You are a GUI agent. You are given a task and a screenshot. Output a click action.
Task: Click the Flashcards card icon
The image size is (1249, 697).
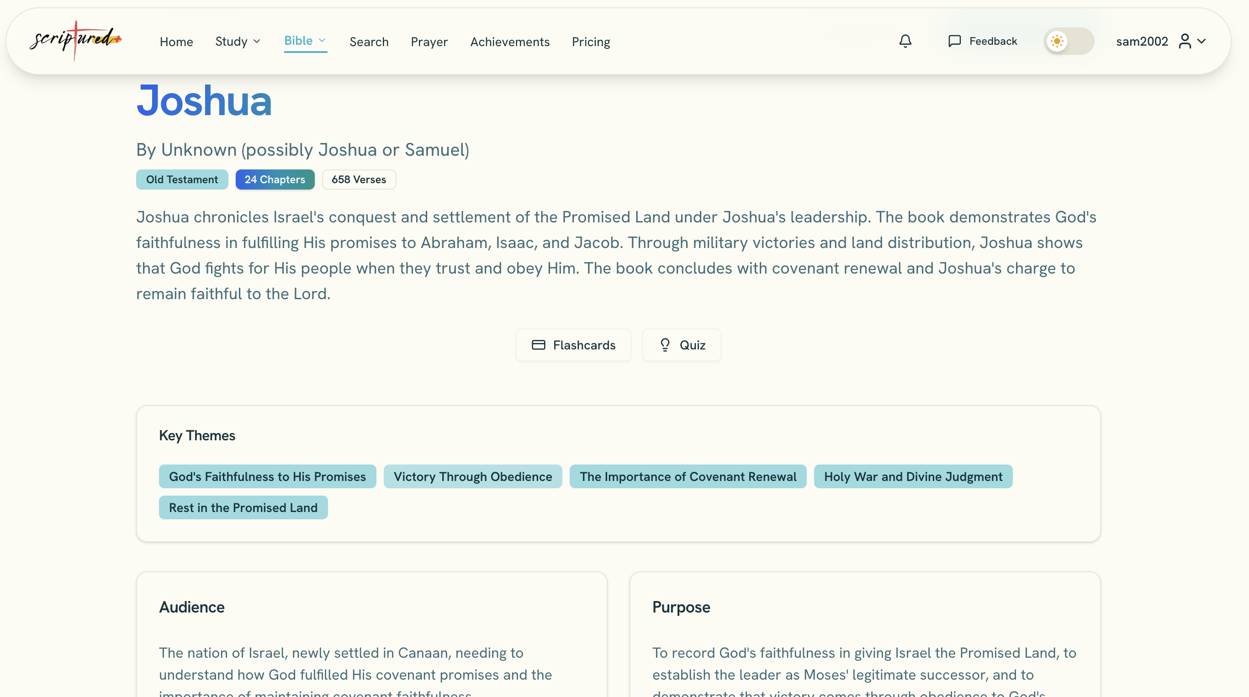538,345
